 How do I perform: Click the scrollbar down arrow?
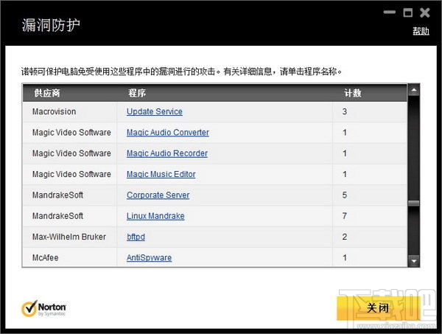(414, 261)
